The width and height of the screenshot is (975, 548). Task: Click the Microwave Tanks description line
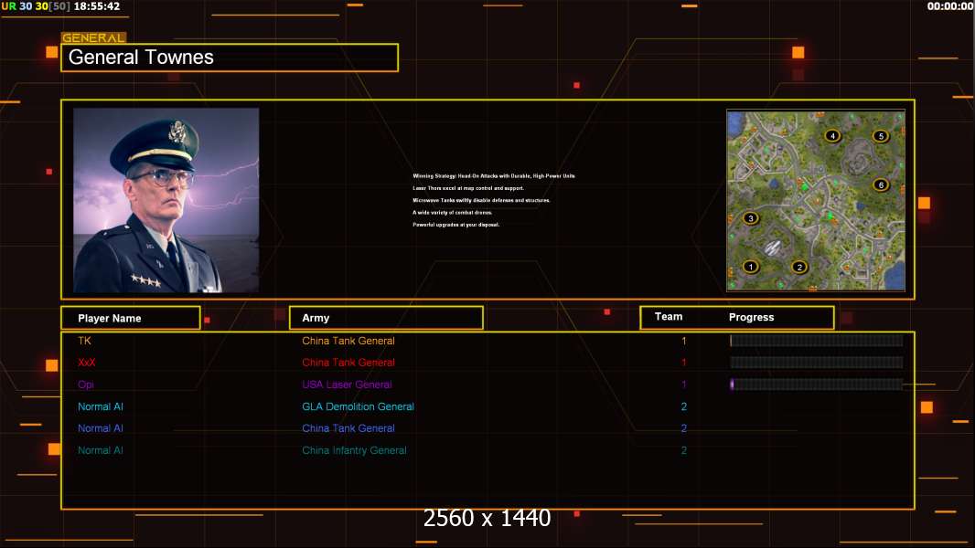coord(481,200)
